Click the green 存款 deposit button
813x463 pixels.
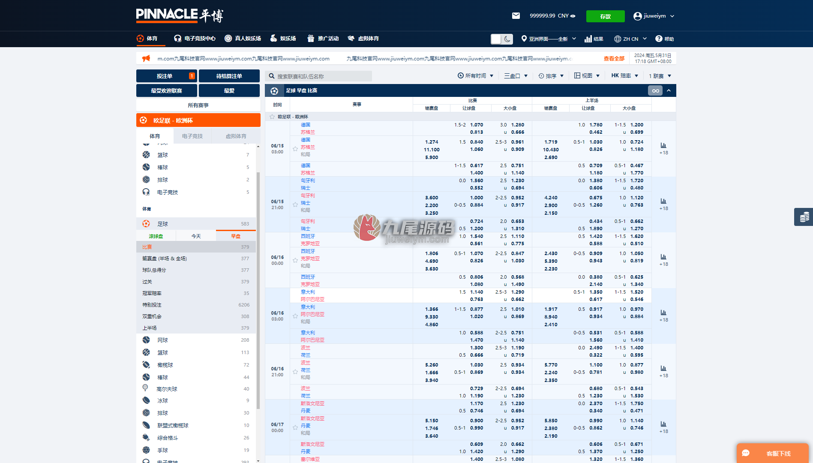605,16
